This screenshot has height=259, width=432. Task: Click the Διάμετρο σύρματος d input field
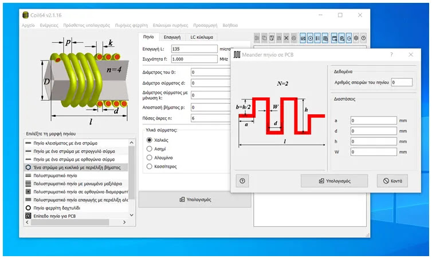[211, 83]
